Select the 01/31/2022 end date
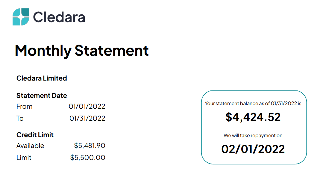This screenshot has height=174, width=317. tap(87, 118)
